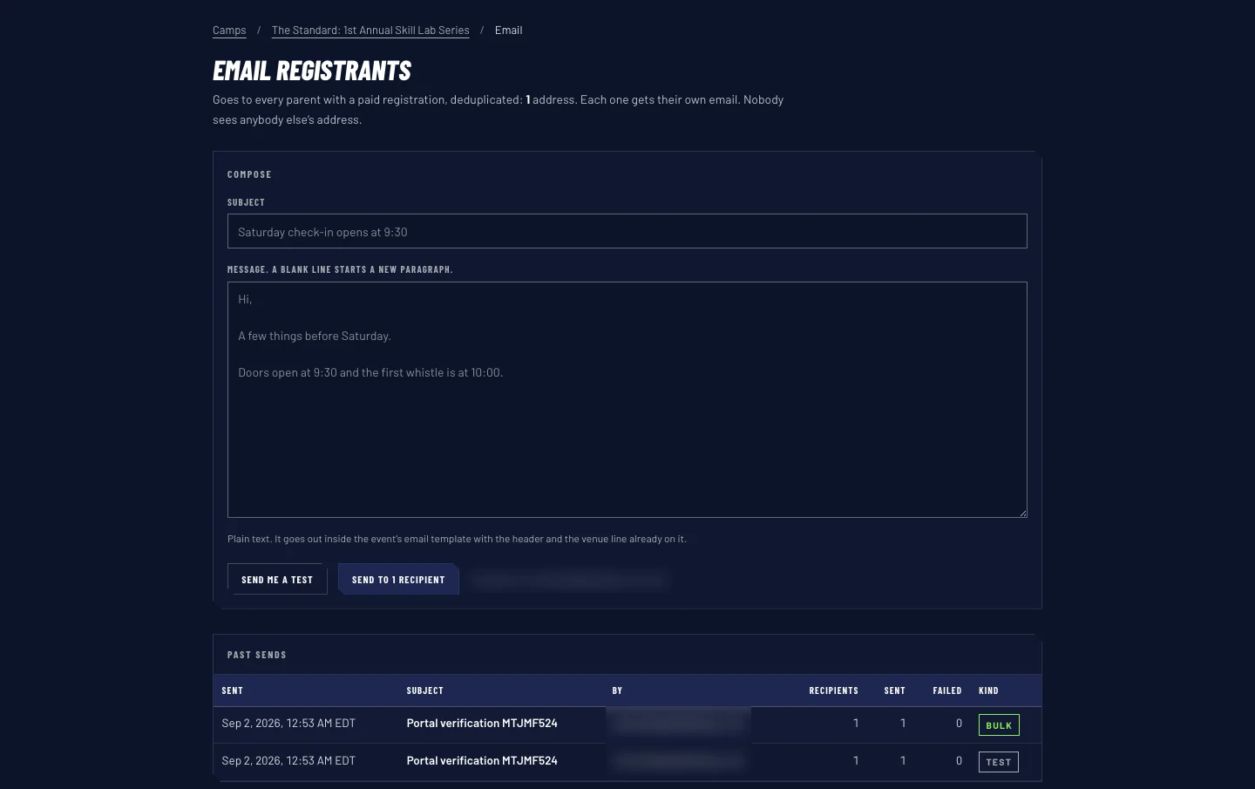
Task: Select the Portal verification subject in BULK row
Action: tap(482, 724)
